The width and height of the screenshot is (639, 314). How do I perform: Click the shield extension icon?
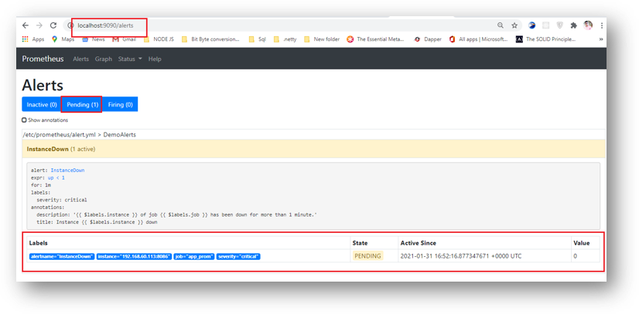[x=560, y=25]
